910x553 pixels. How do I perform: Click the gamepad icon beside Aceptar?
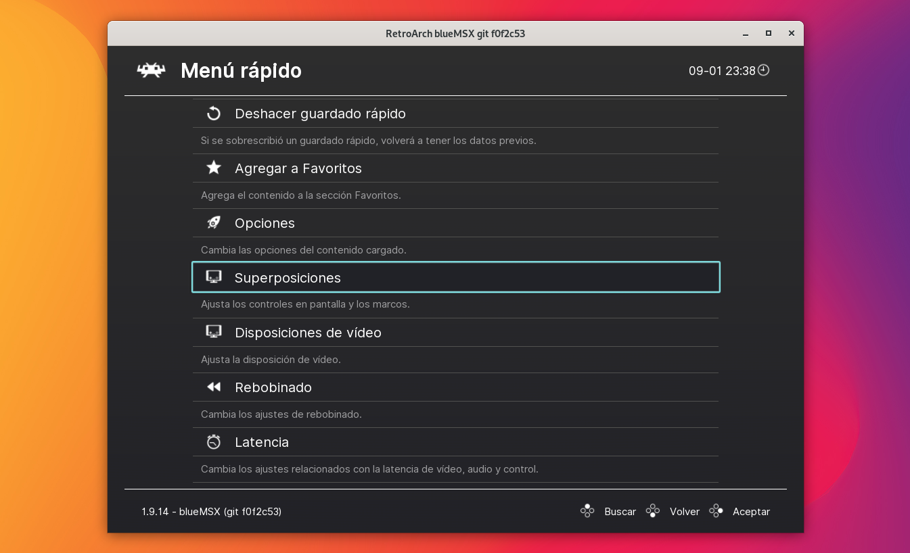(716, 511)
